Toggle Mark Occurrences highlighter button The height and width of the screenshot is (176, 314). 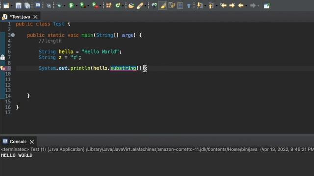163,5
